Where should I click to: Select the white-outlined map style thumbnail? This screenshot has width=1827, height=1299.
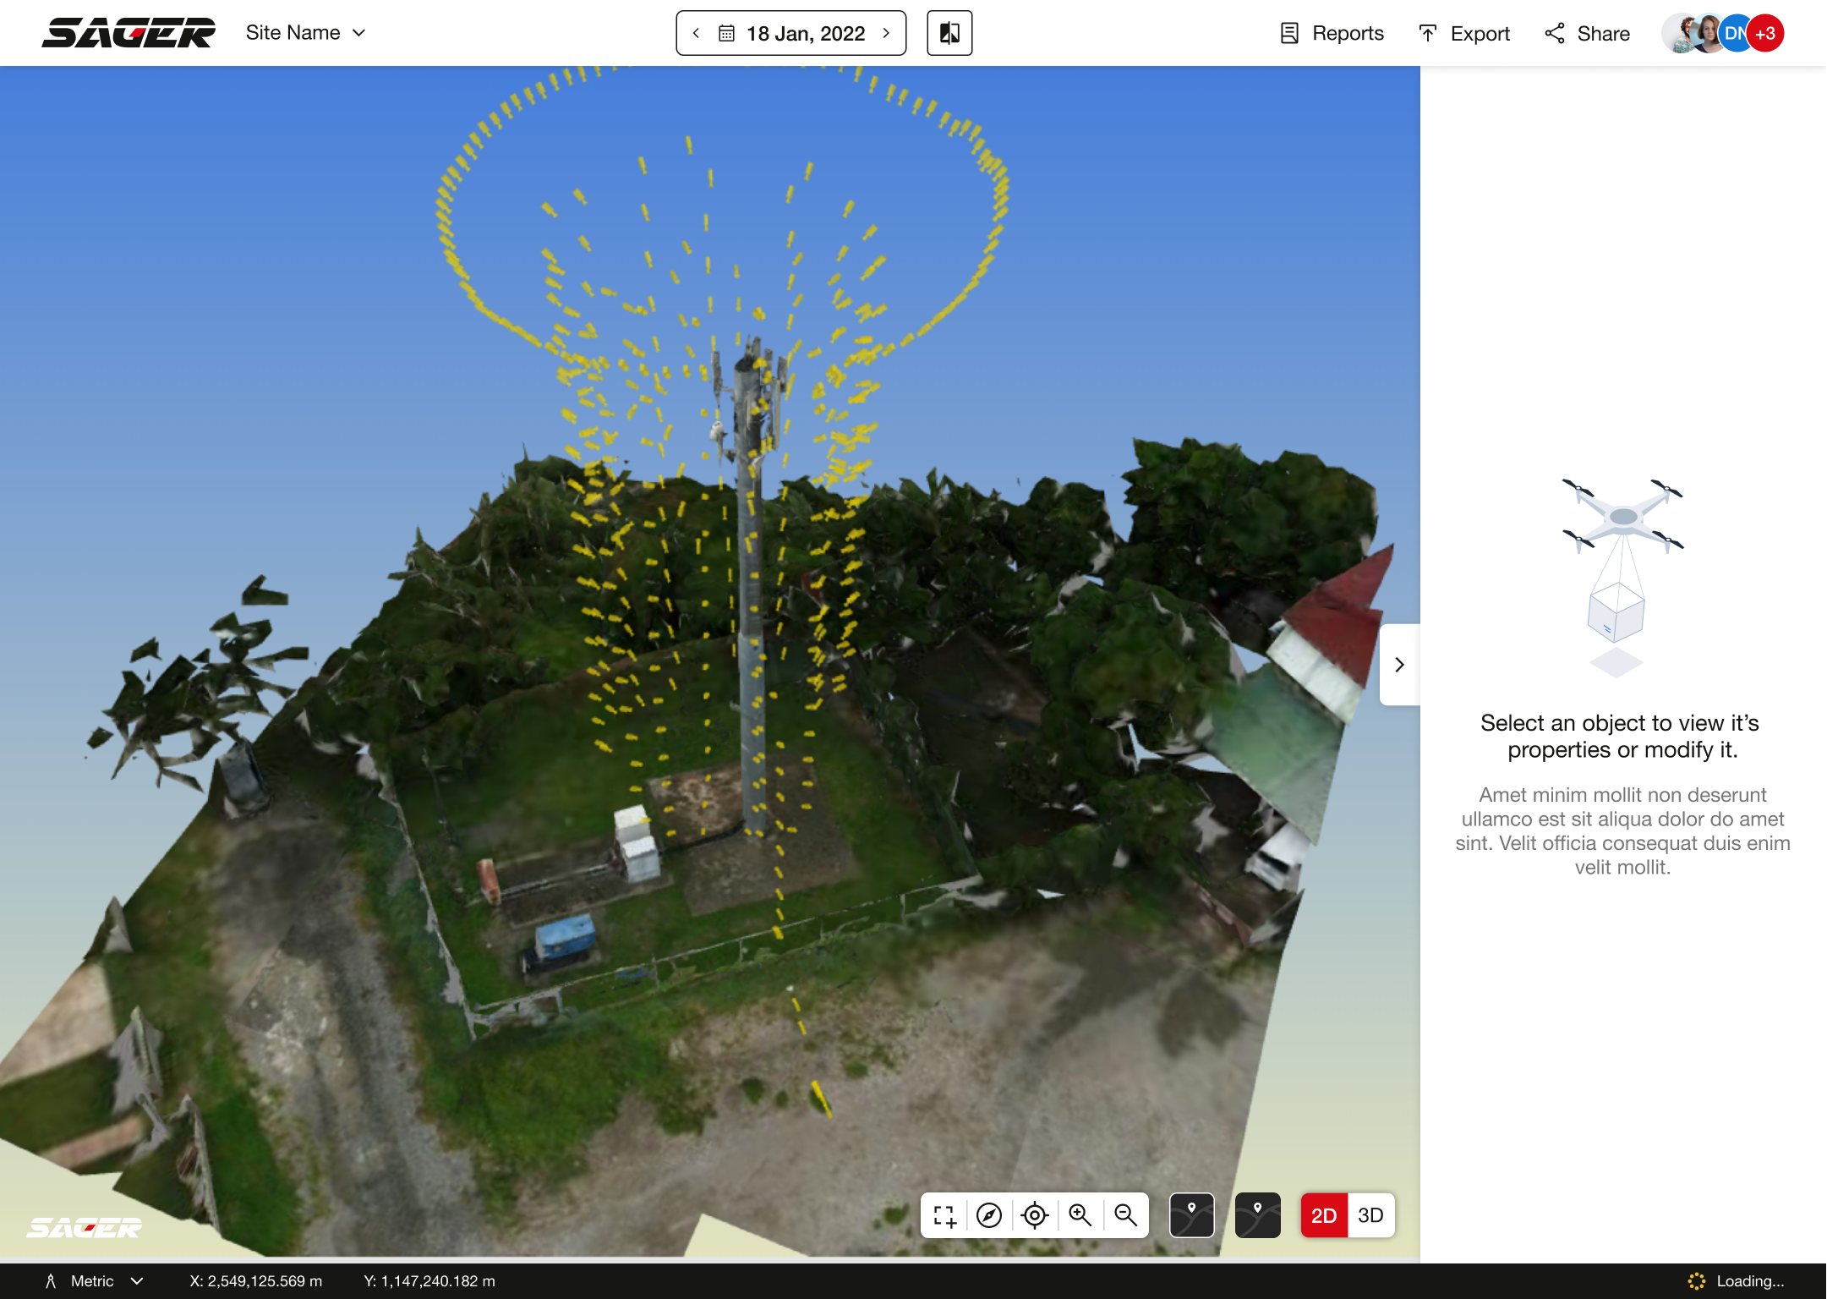coord(1192,1215)
